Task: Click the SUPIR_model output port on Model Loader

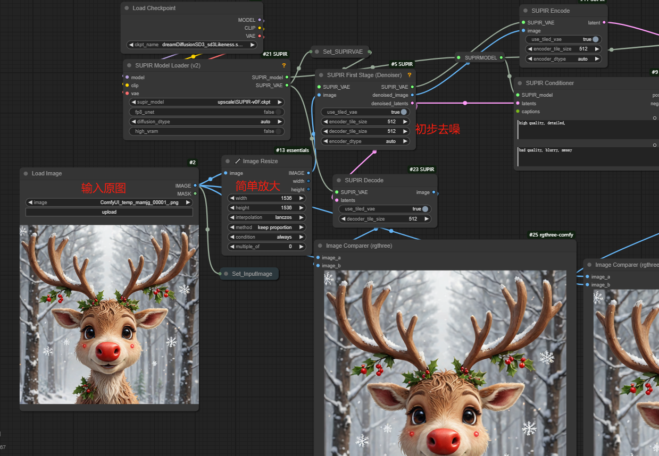Action: tap(287, 77)
